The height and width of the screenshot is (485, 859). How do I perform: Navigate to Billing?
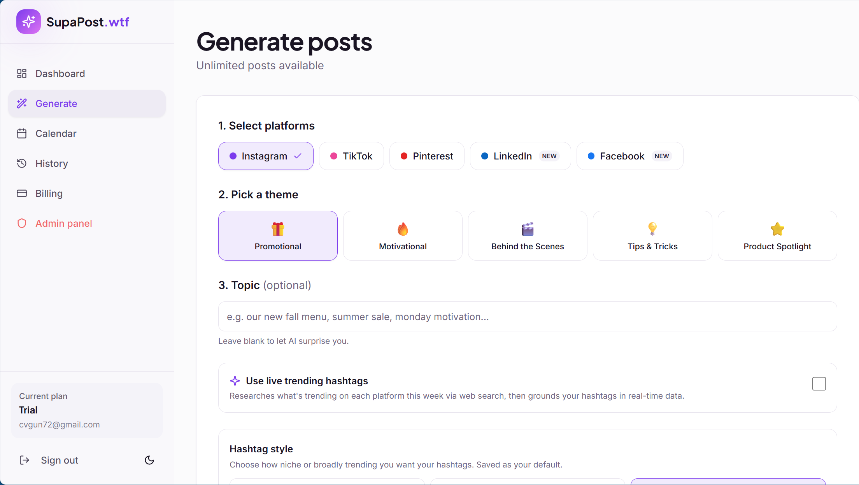pyautogui.click(x=87, y=193)
